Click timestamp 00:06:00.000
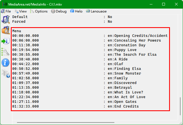Viewport: 183px width, 125px height. point(26,40)
